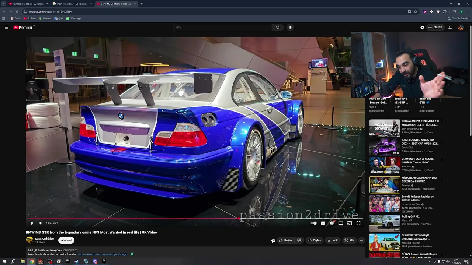Cast video with the Chromecast icon

coord(350,223)
